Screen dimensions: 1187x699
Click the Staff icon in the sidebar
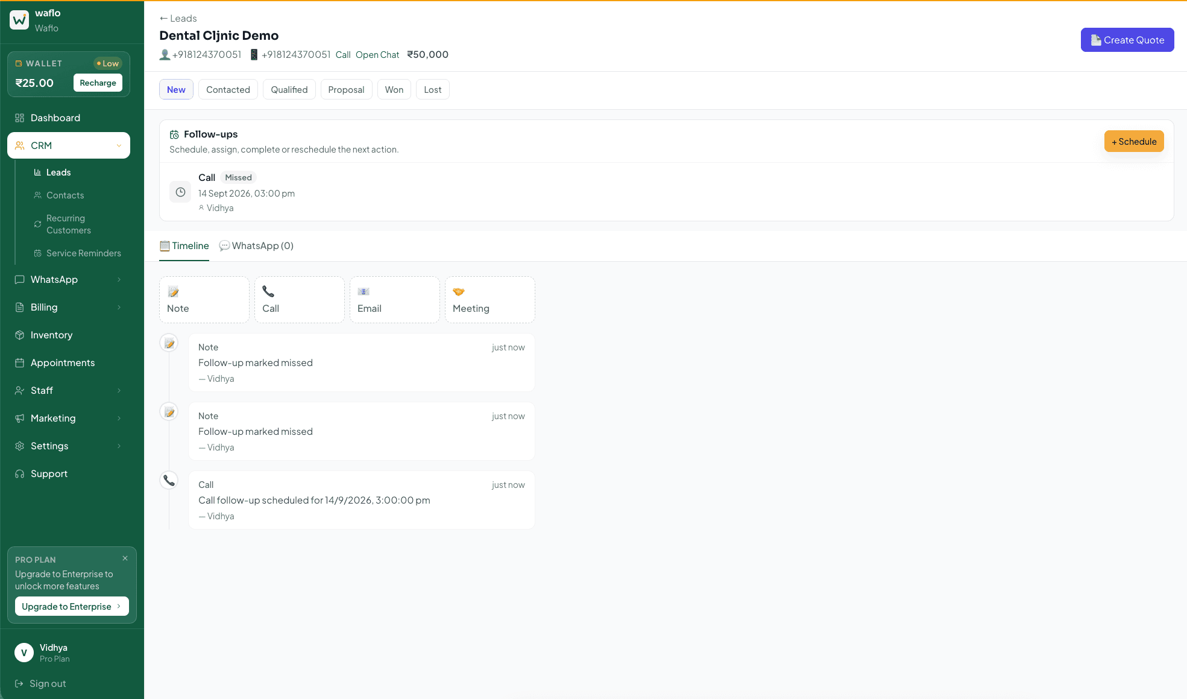coord(20,390)
